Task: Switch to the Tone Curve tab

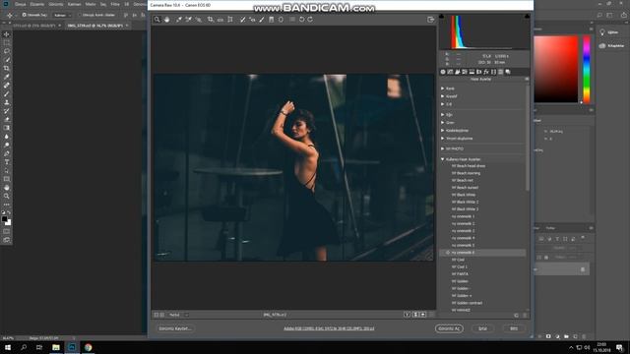Action: pyautogui.click(x=450, y=72)
